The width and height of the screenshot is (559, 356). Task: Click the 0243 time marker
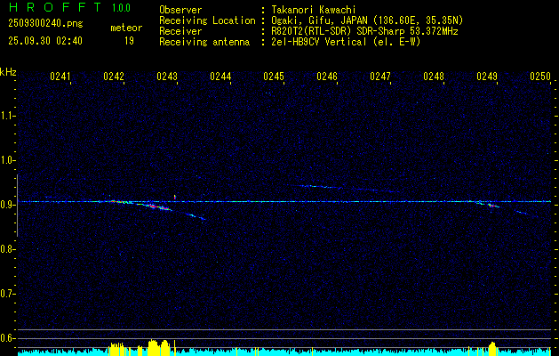tap(167, 77)
